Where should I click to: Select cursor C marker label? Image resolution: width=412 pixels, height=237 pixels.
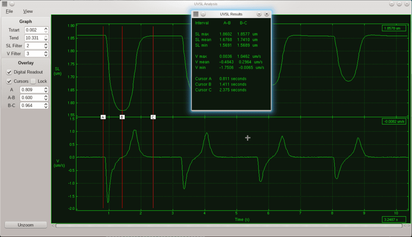click(153, 117)
